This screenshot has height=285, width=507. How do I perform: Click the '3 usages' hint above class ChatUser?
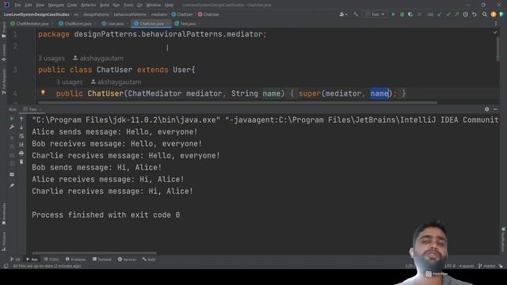click(51, 59)
